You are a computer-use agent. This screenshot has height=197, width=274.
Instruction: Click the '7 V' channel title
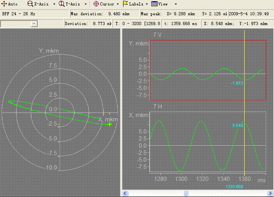(158, 35)
